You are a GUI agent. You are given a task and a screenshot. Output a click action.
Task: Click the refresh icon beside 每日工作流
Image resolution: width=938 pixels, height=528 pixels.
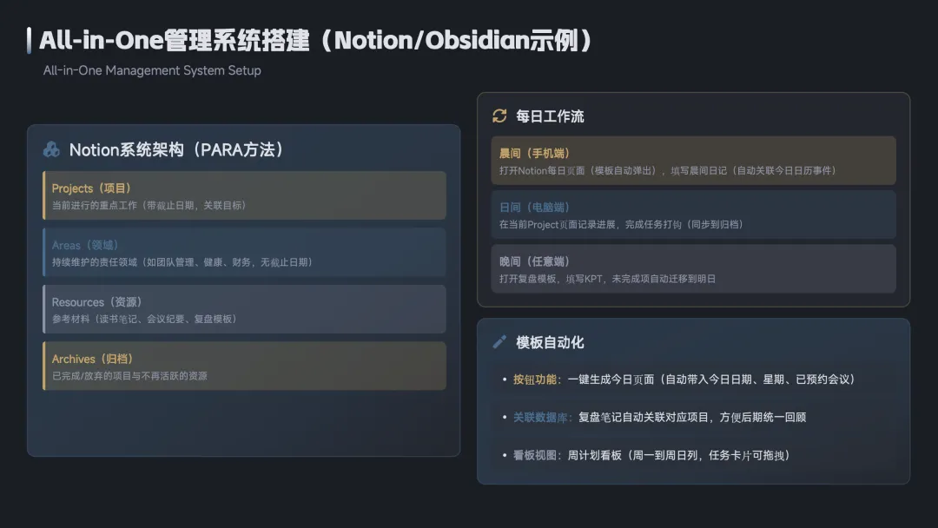499,116
